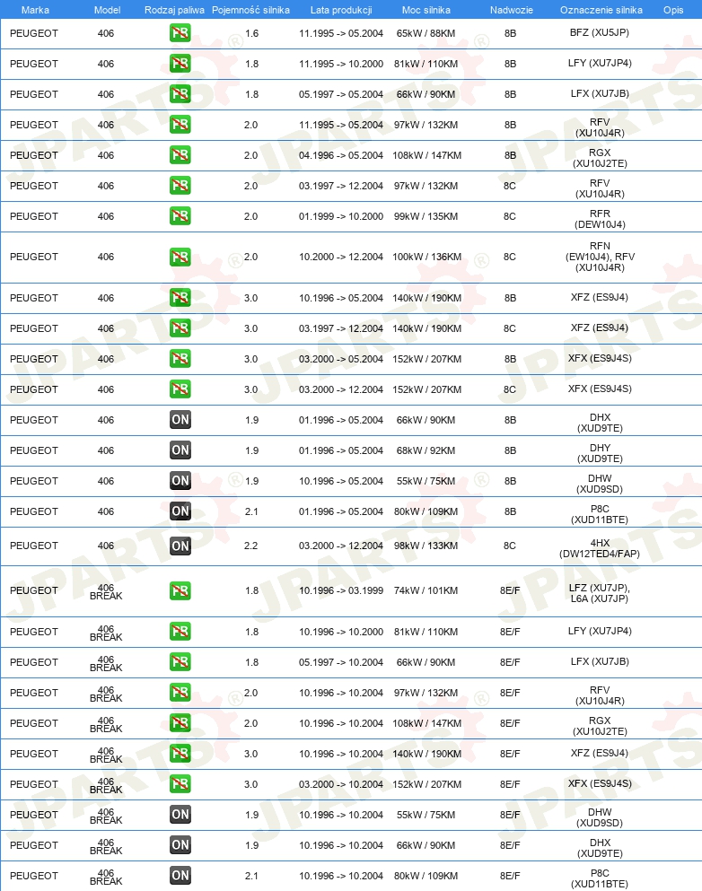Click the petrol icon in the 406 Break 152kW row
The height and width of the screenshot is (891, 702).
[x=180, y=784]
